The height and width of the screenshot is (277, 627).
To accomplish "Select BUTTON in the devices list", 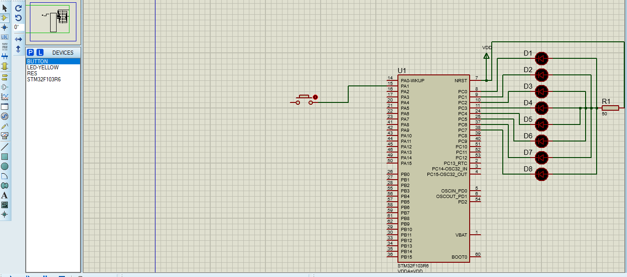I will click(53, 62).
